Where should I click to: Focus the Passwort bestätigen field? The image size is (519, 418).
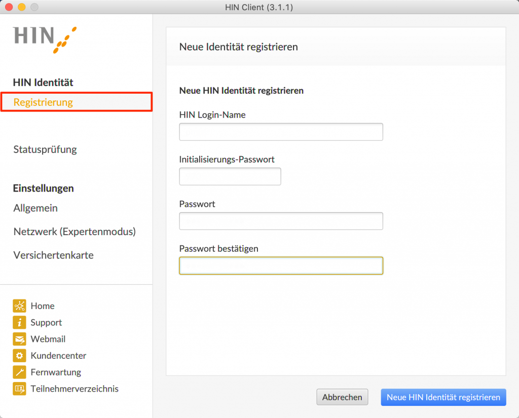pyautogui.click(x=281, y=265)
